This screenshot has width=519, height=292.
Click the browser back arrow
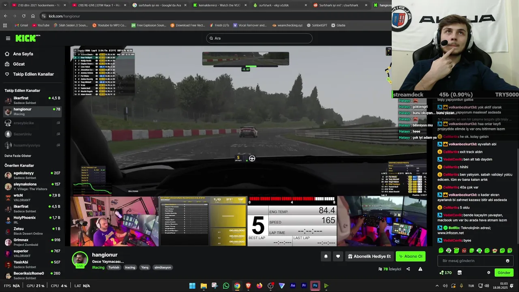5,16
